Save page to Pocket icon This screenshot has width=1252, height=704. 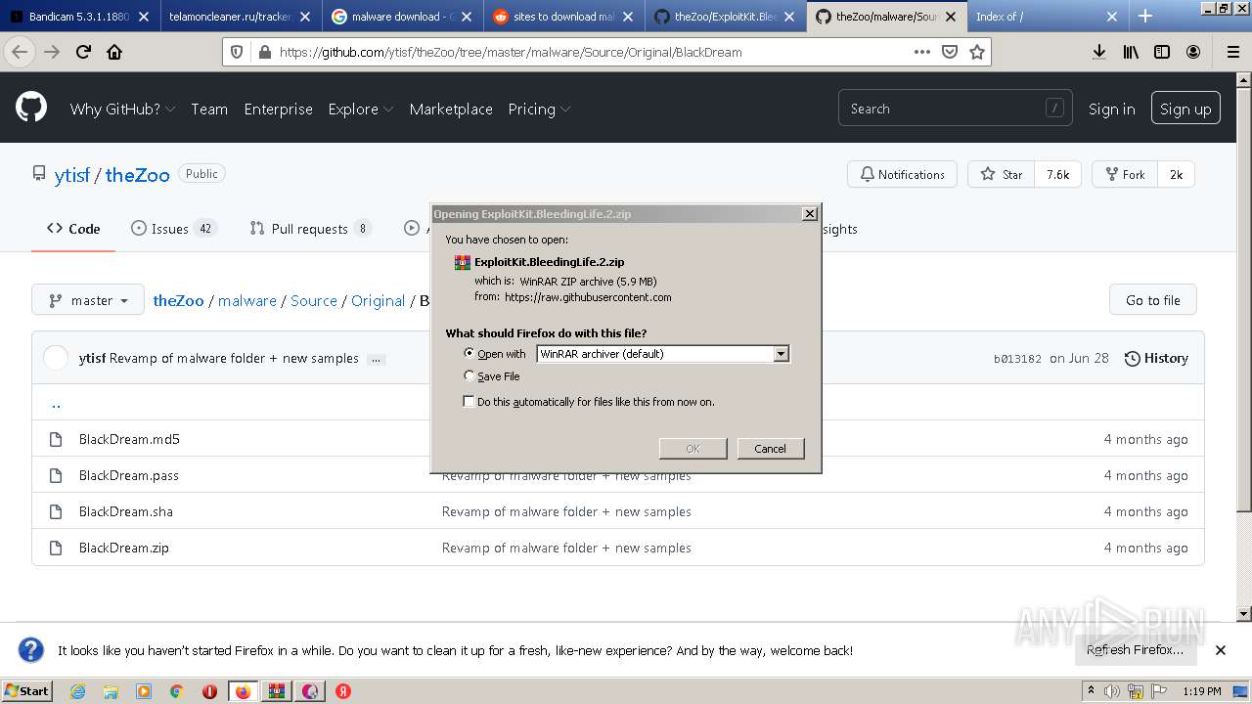tap(949, 52)
